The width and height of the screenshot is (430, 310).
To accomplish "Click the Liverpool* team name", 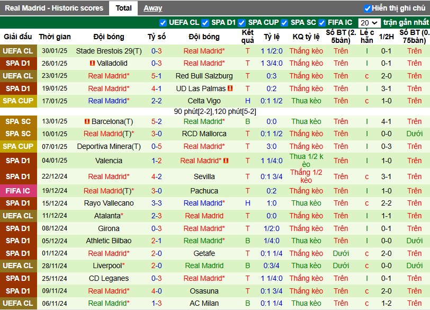I will tap(109, 266).
